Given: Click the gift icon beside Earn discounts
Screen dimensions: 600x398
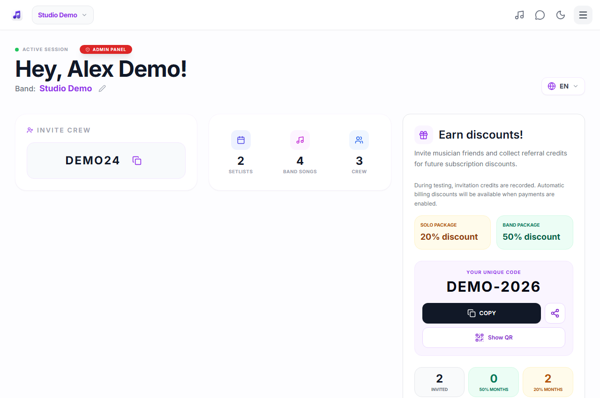Looking at the screenshot, I should (x=424, y=135).
